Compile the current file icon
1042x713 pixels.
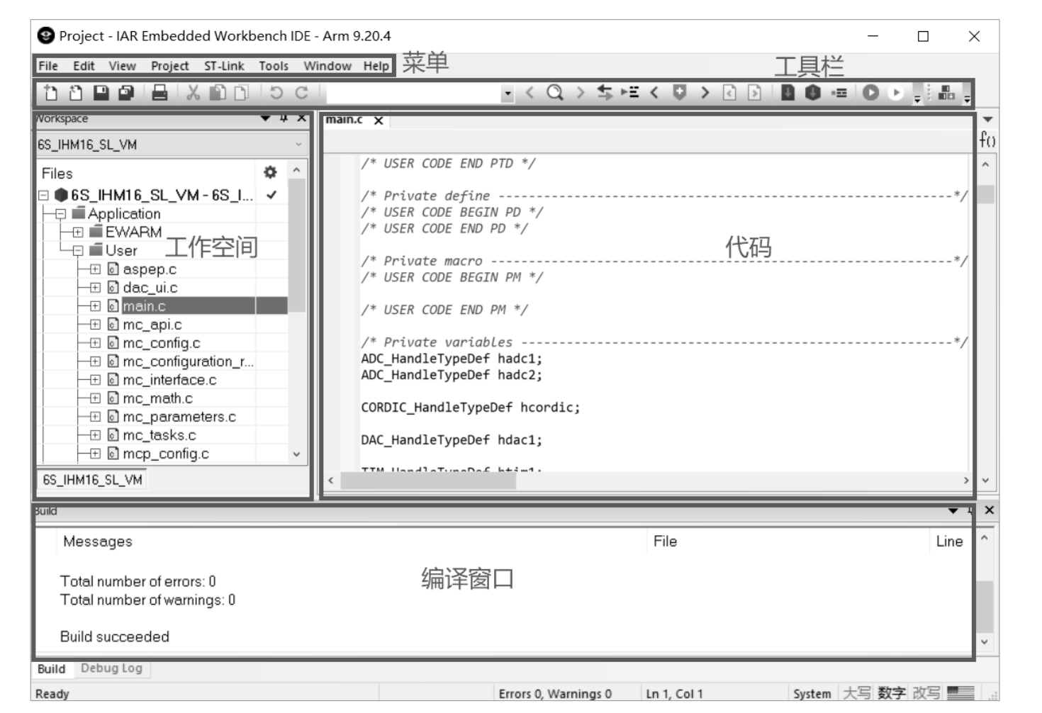tap(788, 93)
